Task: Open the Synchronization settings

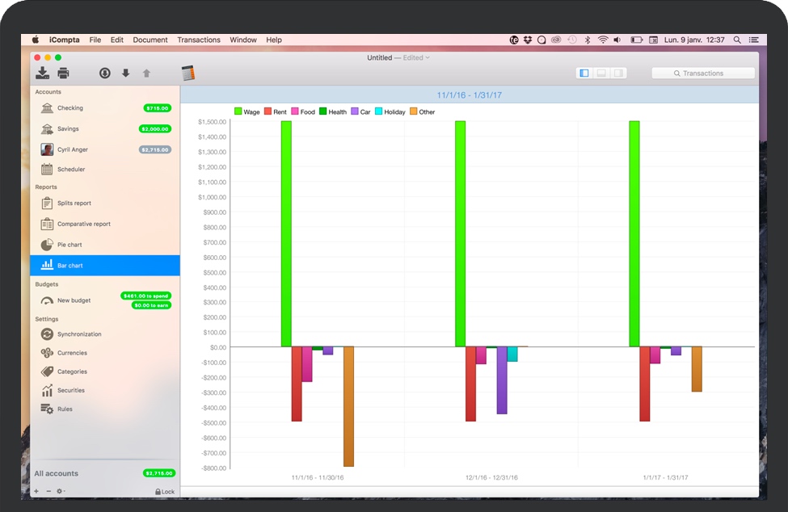Action: tap(79, 334)
